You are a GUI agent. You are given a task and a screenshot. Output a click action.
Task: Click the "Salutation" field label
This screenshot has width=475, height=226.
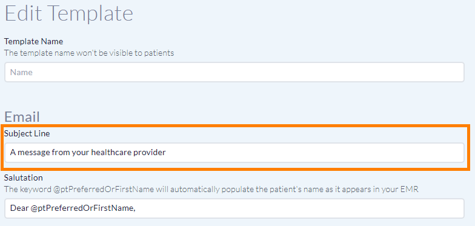23,178
